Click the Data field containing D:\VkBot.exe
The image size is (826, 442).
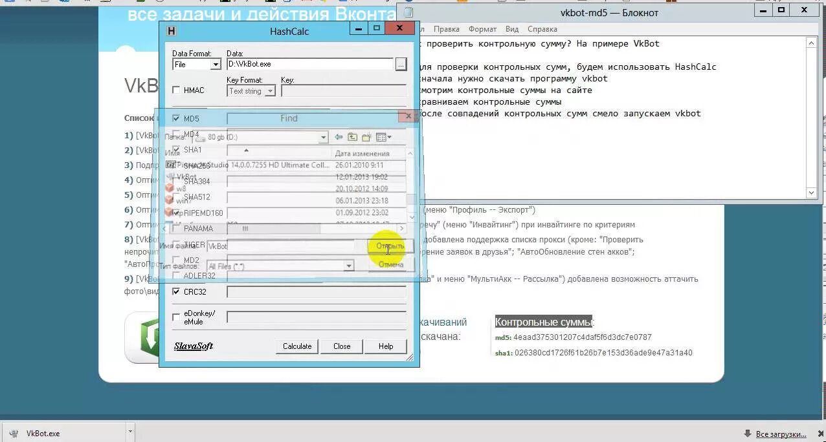point(310,64)
